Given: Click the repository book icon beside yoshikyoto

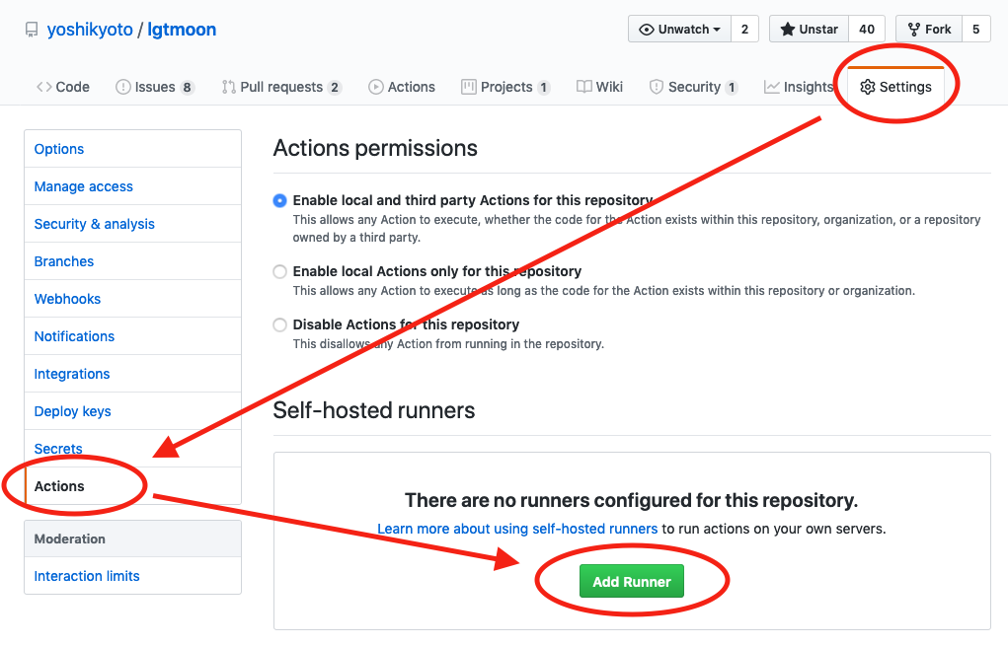Looking at the screenshot, I should click(x=32, y=31).
